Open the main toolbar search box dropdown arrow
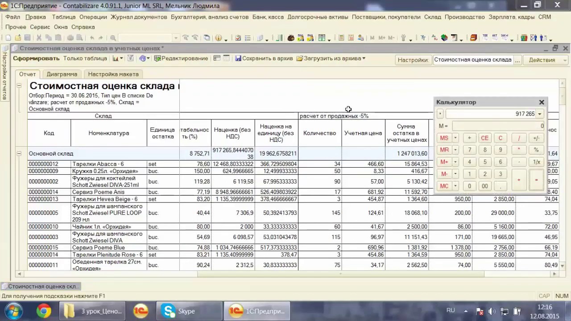Image resolution: width=571 pixels, height=321 pixels. click(176, 38)
